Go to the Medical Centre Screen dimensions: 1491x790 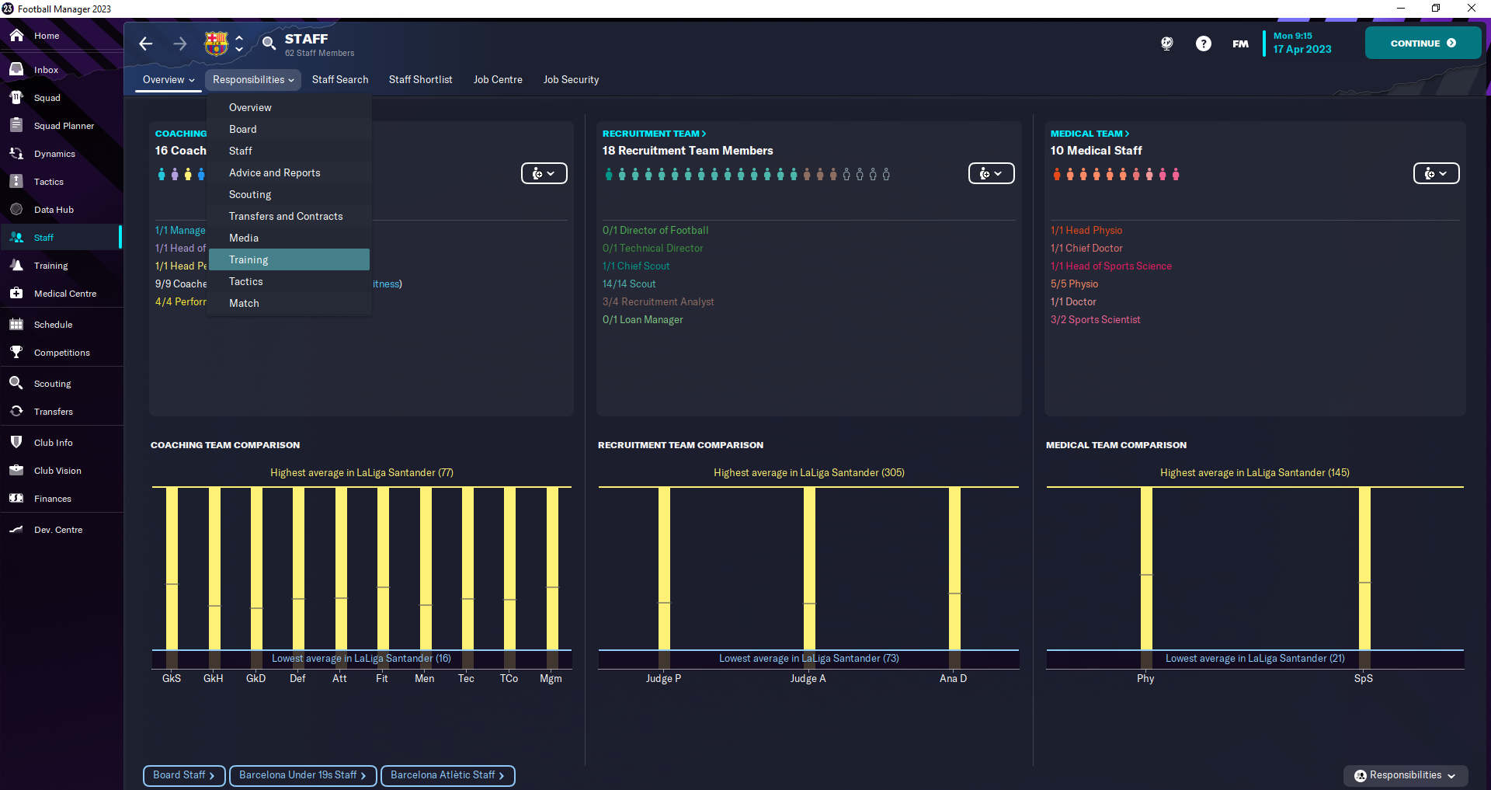click(65, 293)
